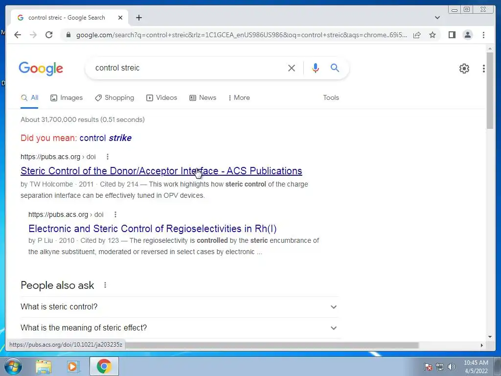Select the All results tab
The width and height of the screenshot is (501, 376).
coord(29,98)
